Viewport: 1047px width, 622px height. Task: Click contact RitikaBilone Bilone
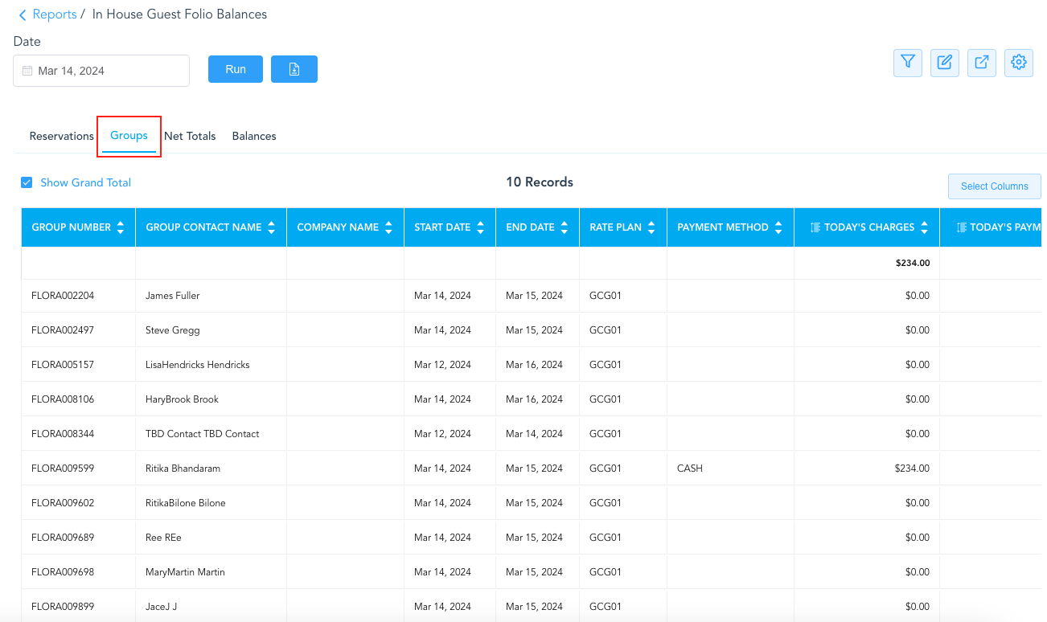[x=186, y=503]
